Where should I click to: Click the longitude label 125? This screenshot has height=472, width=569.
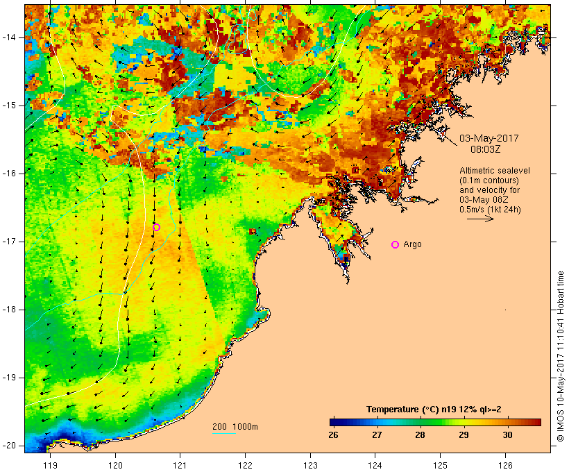tap(440, 465)
